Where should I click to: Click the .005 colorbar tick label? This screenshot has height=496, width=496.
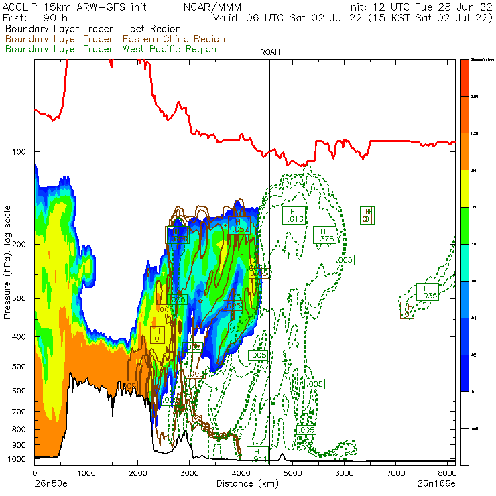click(x=474, y=429)
